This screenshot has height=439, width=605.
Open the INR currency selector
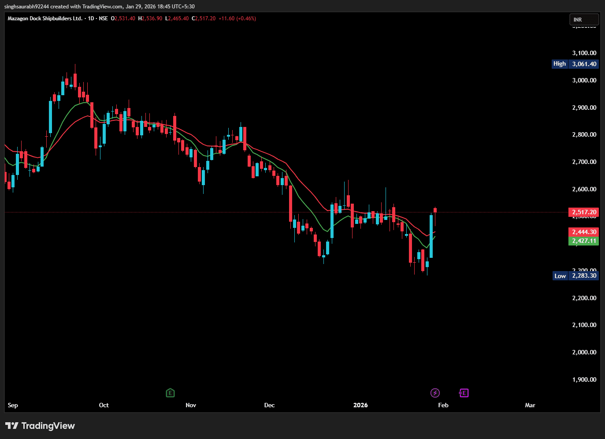[584, 19]
